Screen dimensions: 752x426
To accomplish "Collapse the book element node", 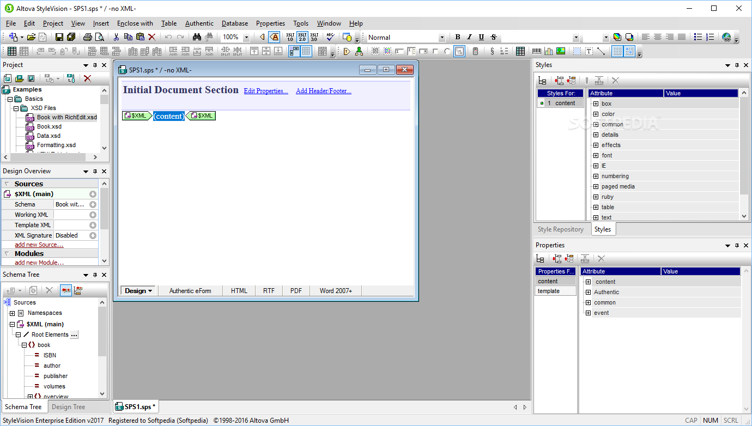I will tap(24, 345).
